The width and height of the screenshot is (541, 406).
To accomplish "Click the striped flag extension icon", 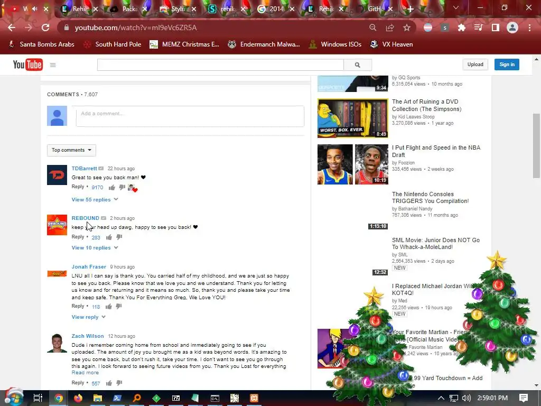I will pyautogui.click(x=428, y=27).
